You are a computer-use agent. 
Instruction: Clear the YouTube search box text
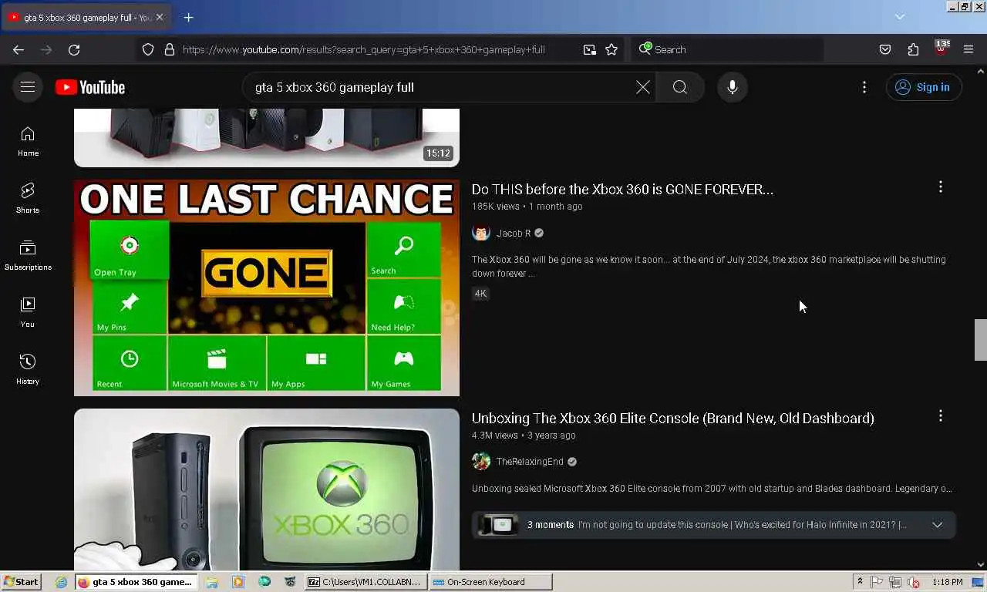pos(642,87)
